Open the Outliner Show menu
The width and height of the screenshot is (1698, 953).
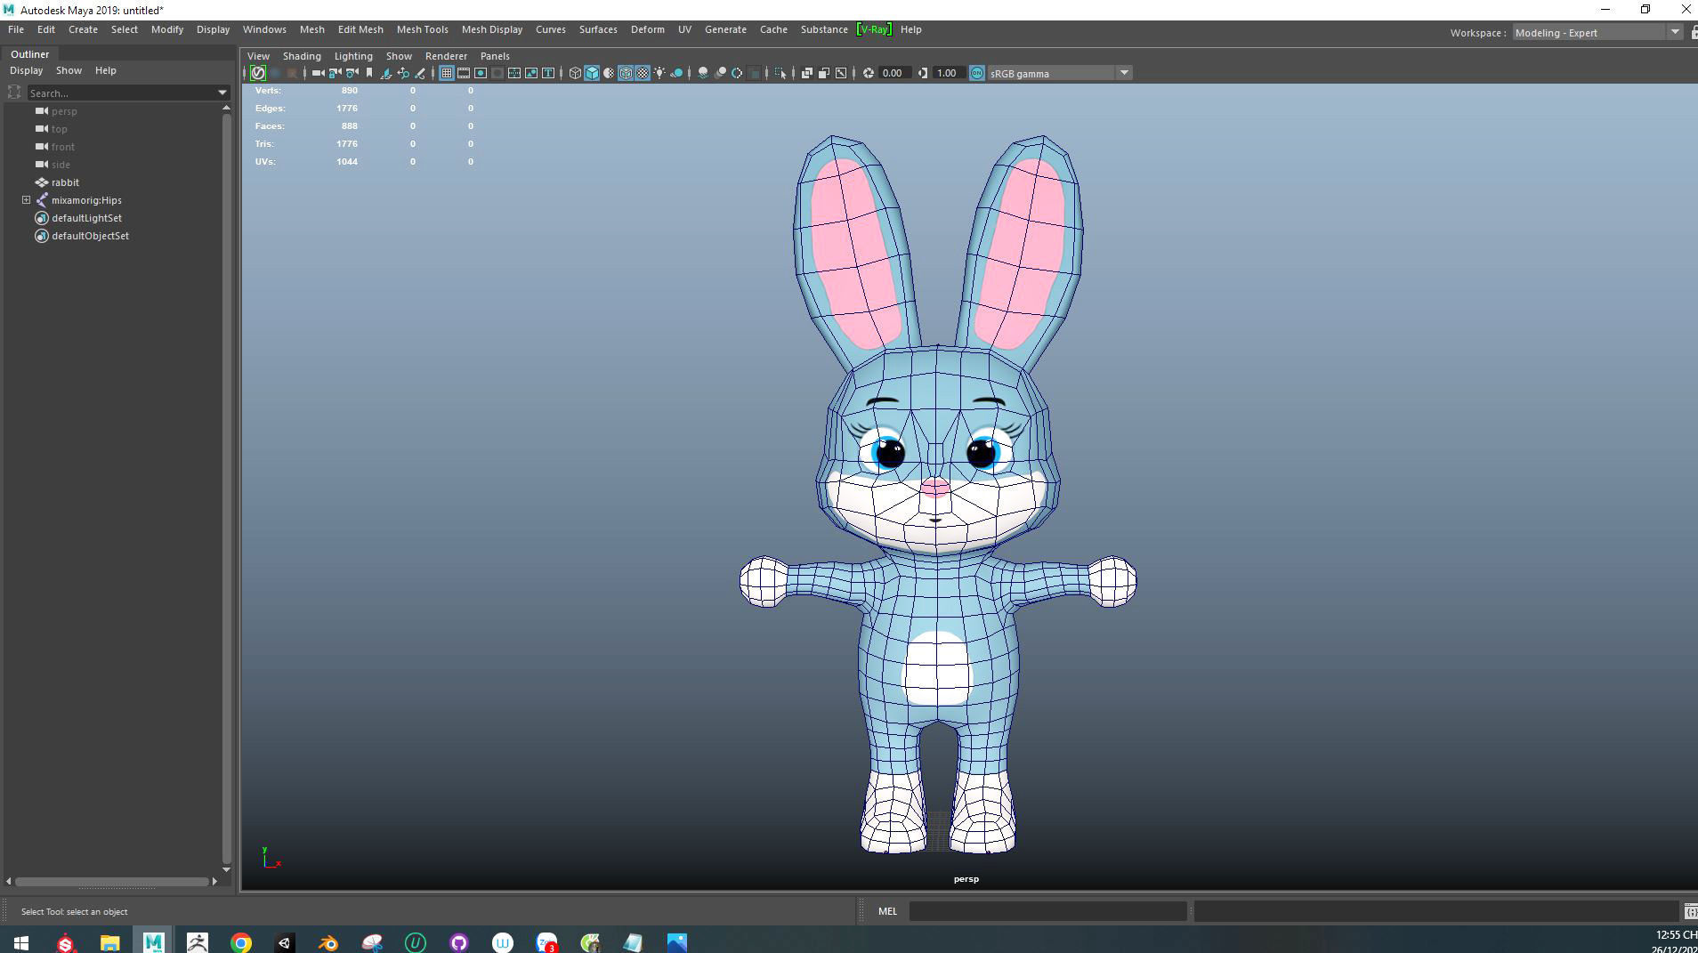point(69,70)
